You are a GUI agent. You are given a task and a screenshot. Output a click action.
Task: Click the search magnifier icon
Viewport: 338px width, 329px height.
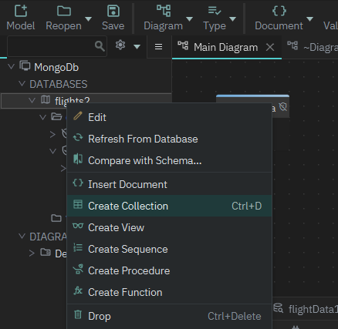tap(100, 46)
